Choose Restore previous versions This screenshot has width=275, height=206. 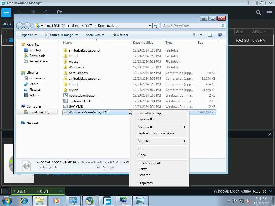coord(159,133)
